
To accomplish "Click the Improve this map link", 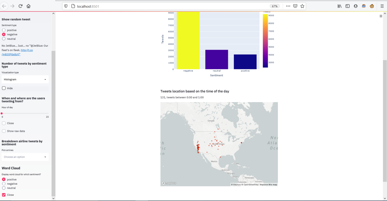I will (268, 185).
